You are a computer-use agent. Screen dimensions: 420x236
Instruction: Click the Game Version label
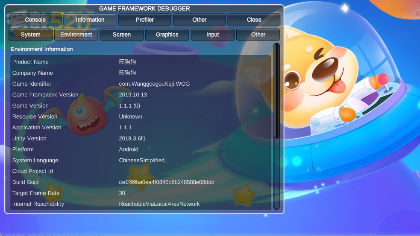click(x=30, y=106)
